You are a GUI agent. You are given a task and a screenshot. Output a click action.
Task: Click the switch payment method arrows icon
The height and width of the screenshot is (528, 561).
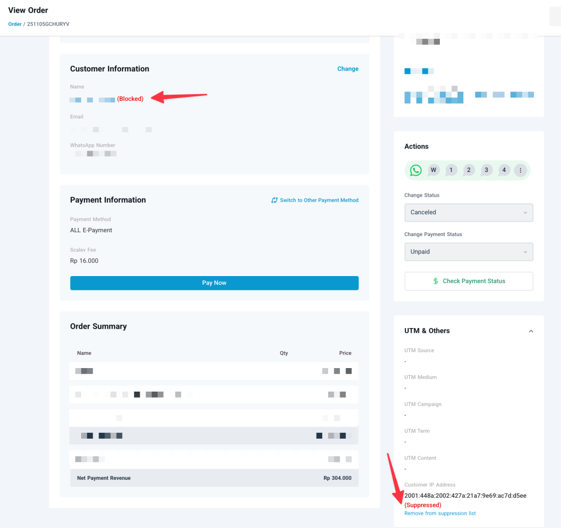tap(274, 200)
